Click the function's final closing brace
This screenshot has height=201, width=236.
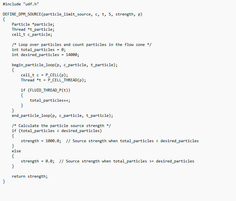4,181
